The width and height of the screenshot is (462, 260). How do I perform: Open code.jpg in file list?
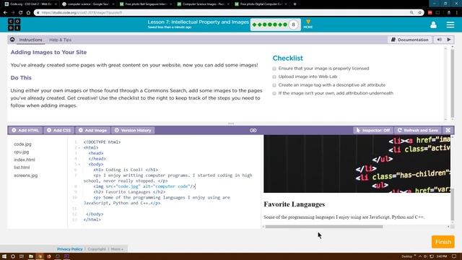(22, 144)
